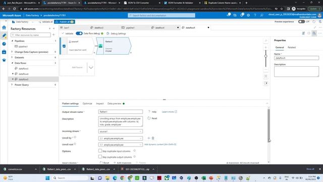Click Reset beside the Description field
Screen dimensions: 323x182
152,118
